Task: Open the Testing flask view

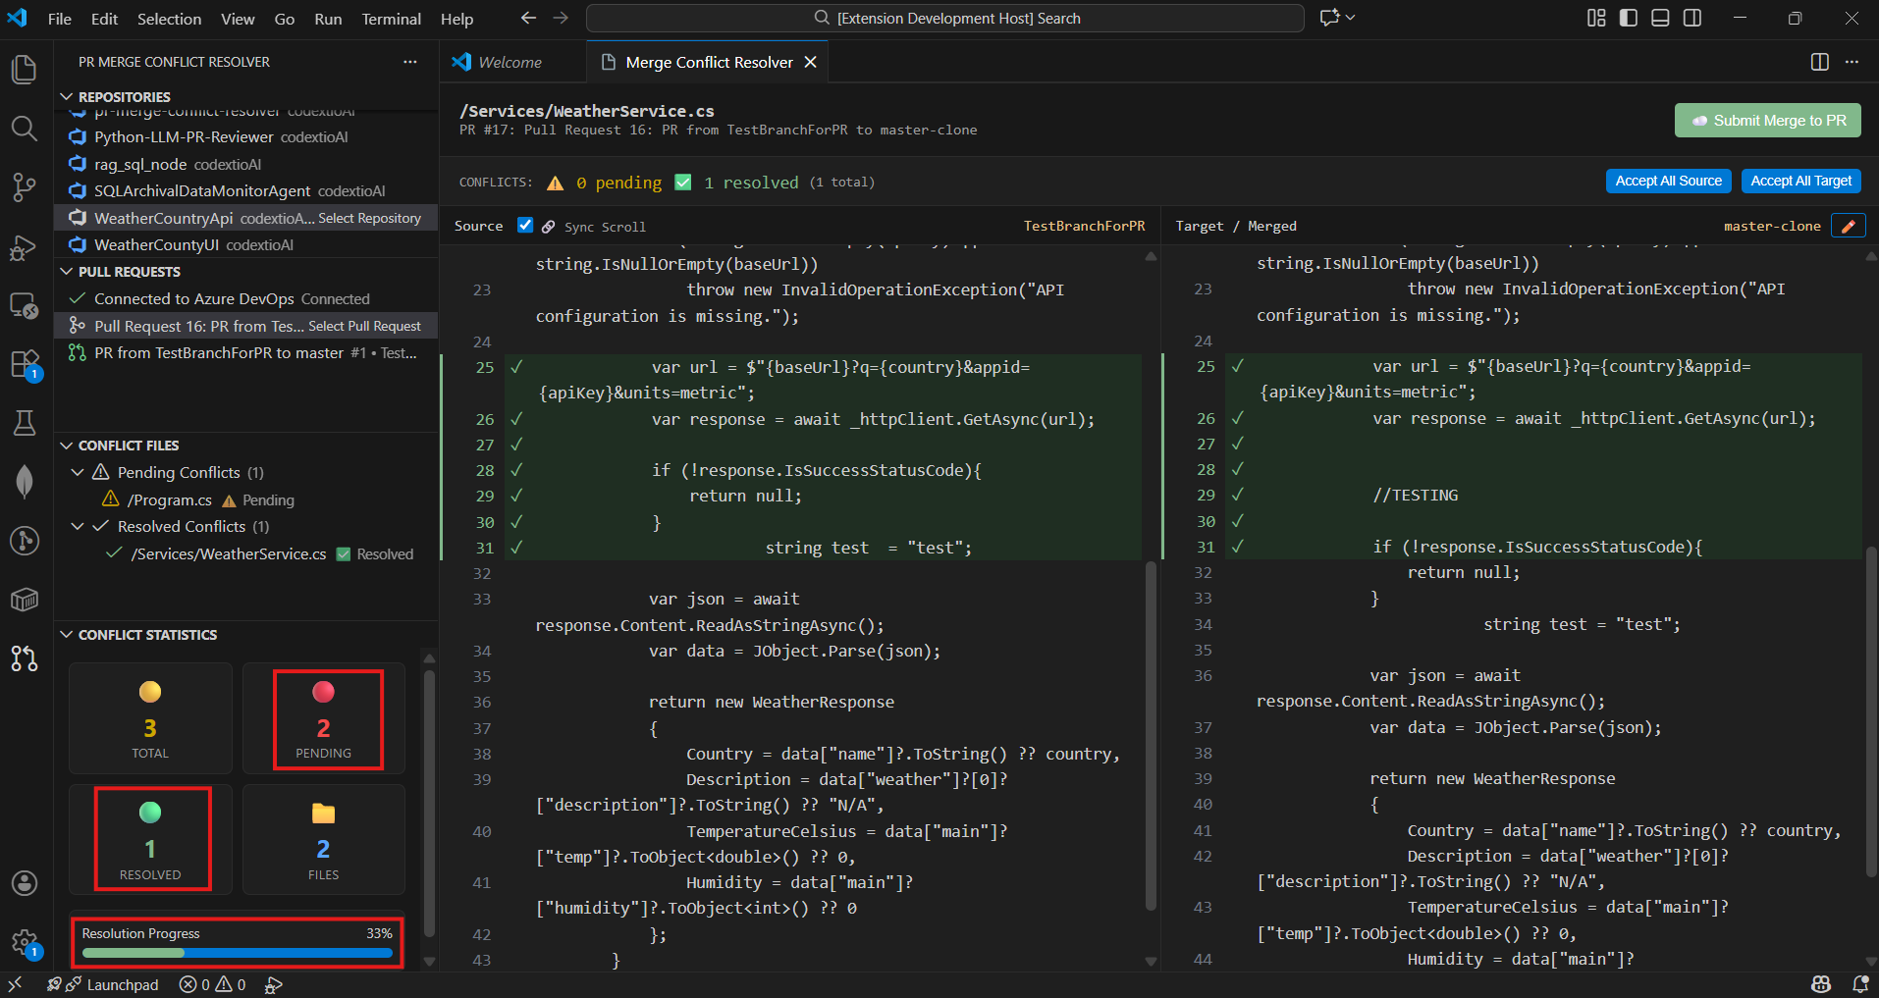Action: [25, 423]
